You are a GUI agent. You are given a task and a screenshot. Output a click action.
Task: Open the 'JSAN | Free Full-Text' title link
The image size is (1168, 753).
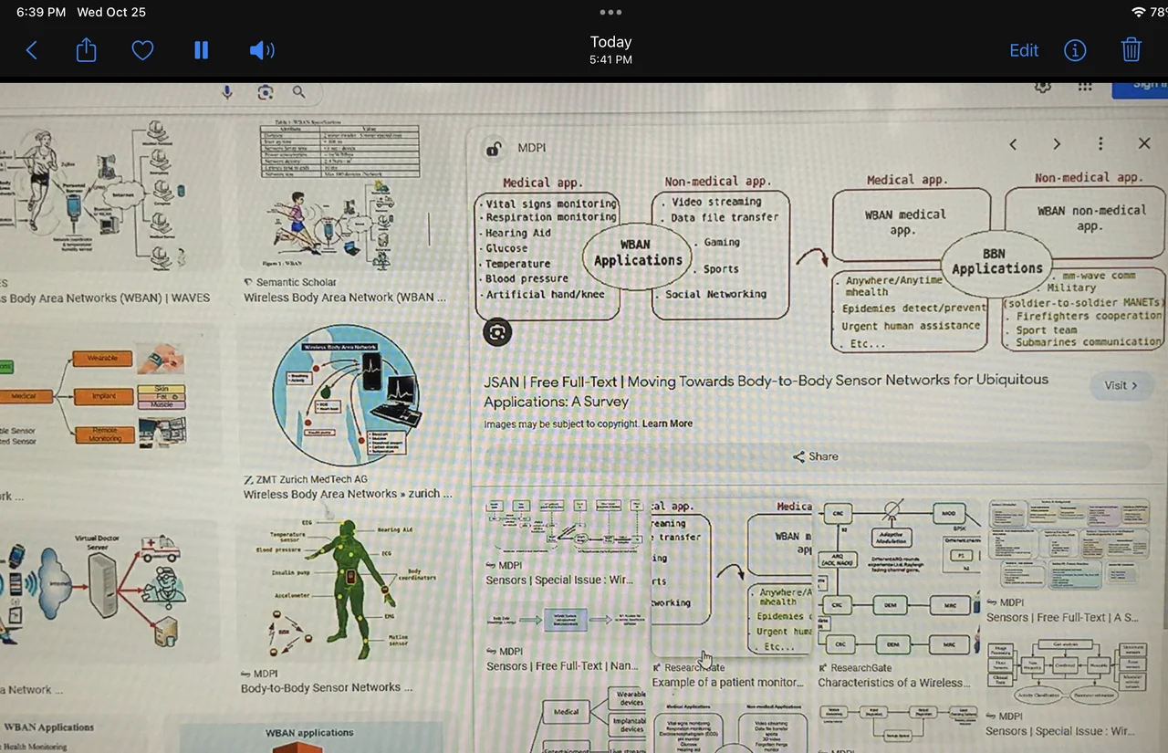pyautogui.click(x=766, y=390)
